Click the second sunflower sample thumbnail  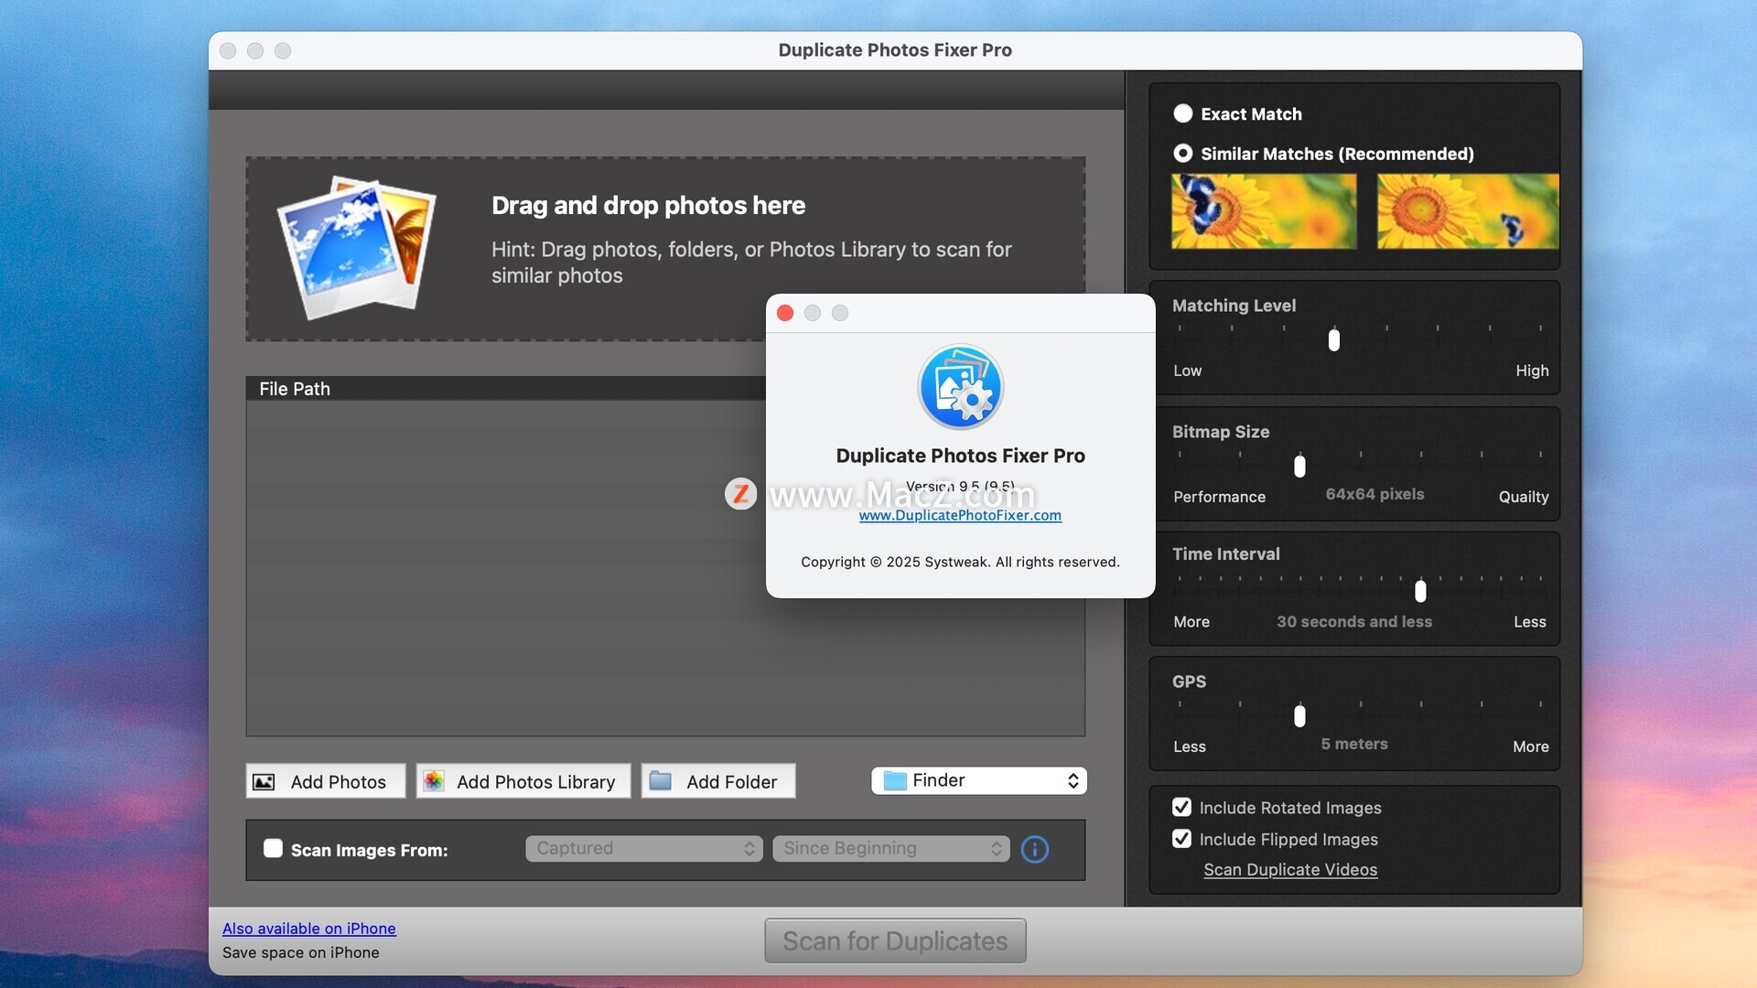tap(1467, 211)
